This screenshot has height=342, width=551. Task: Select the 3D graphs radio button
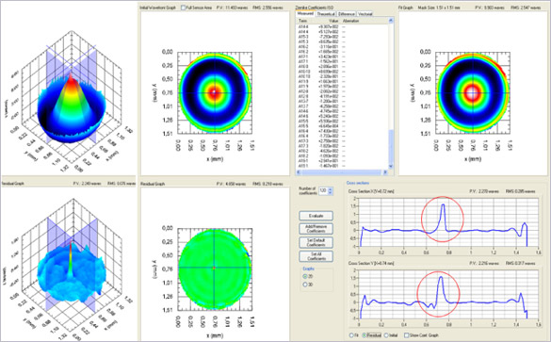click(305, 285)
